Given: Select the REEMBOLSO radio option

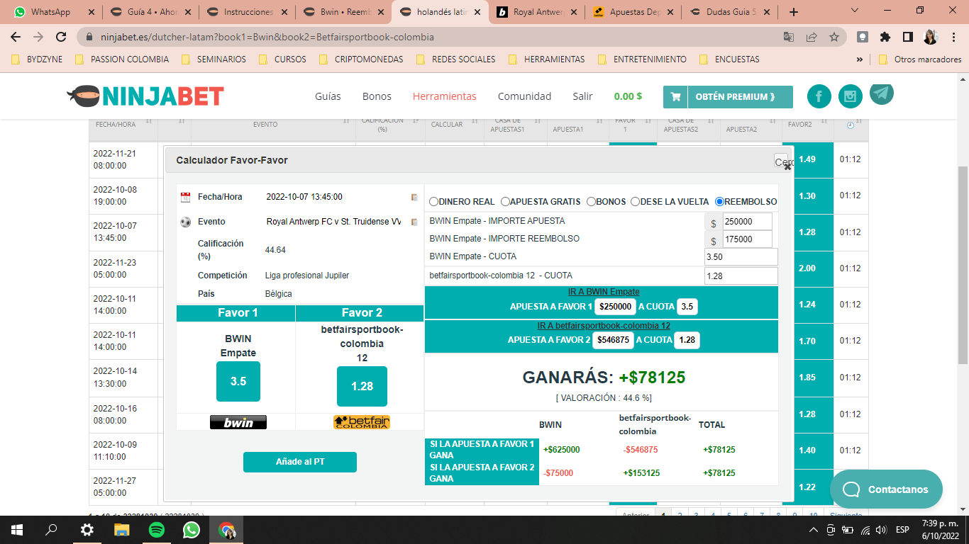Looking at the screenshot, I should [x=719, y=202].
